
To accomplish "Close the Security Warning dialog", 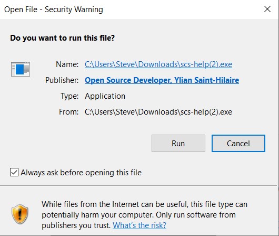I will (x=267, y=9).
